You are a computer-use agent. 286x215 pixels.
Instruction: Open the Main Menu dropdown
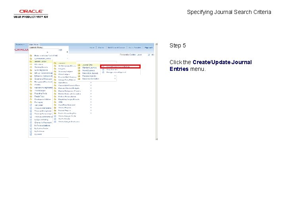coord(34,45)
